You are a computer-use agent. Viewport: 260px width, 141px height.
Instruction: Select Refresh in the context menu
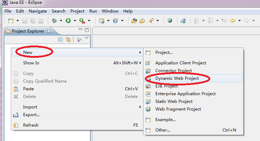pos(78,125)
